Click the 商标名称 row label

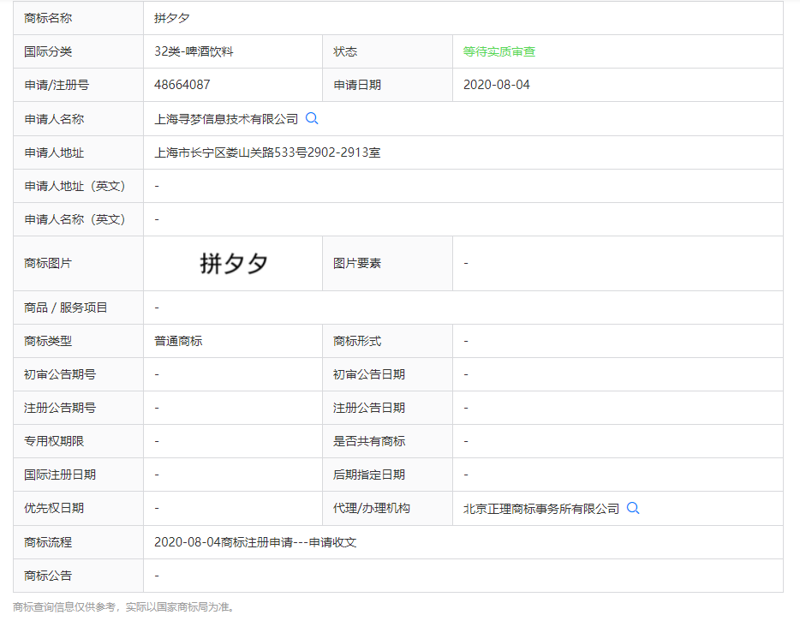click(48, 18)
